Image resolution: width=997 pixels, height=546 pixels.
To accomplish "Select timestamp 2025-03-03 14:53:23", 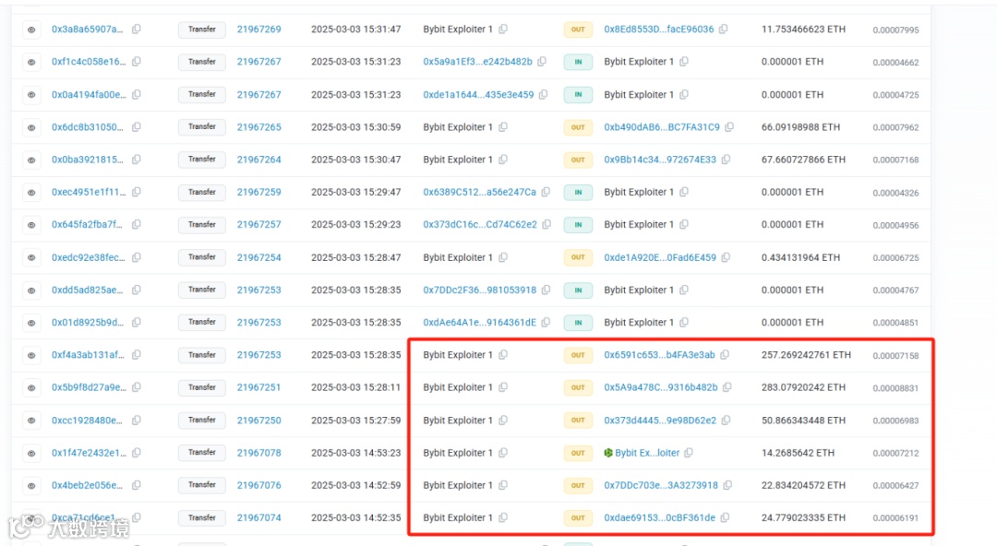I will [356, 453].
